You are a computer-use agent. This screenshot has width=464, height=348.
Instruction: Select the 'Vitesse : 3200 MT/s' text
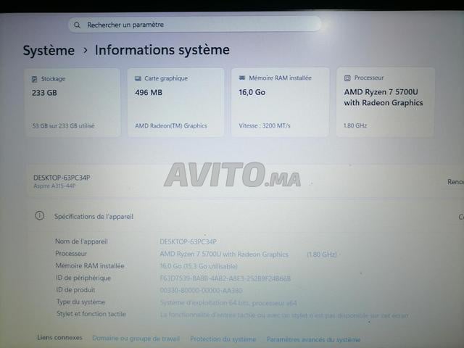click(x=265, y=125)
